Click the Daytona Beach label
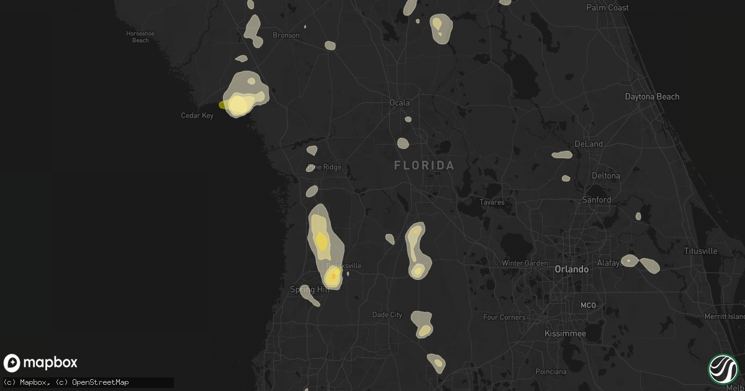 pyautogui.click(x=652, y=96)
